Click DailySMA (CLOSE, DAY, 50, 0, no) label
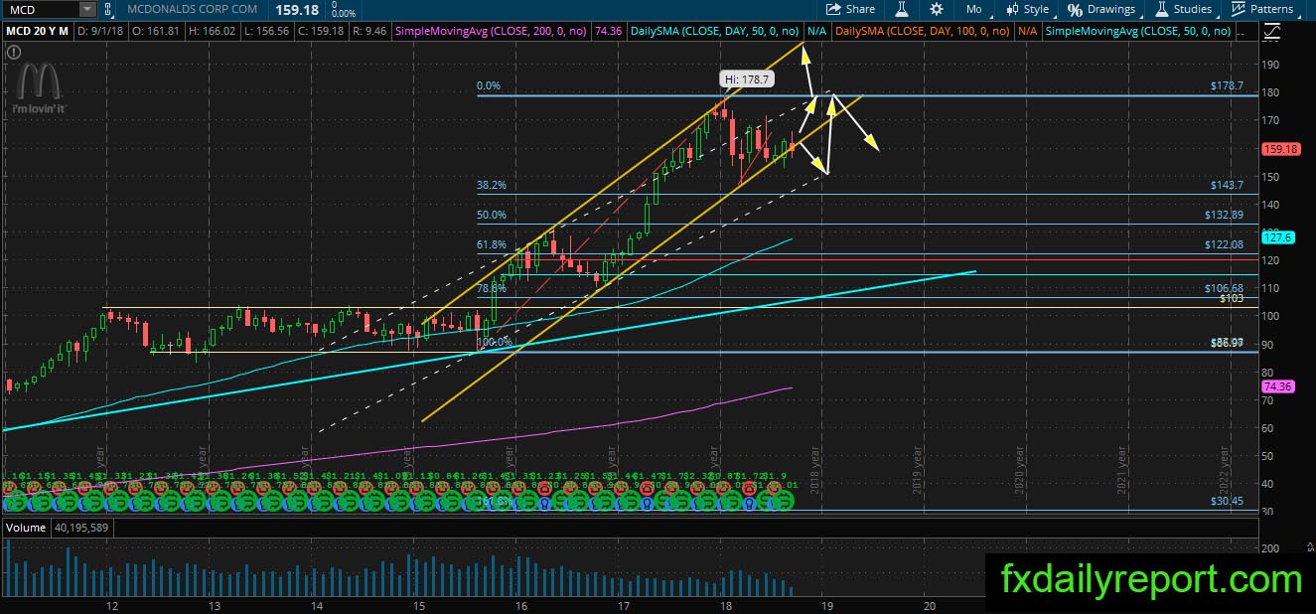The width and height of the screenshot is (1316, 614). click(x=713, y=32)
